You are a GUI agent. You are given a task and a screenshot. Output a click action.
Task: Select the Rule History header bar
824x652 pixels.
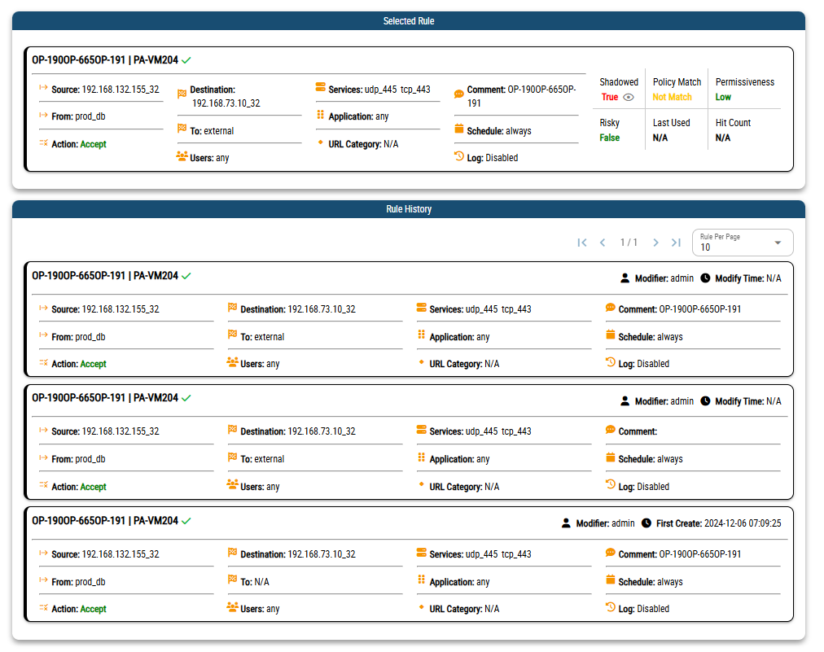point(409,209)
